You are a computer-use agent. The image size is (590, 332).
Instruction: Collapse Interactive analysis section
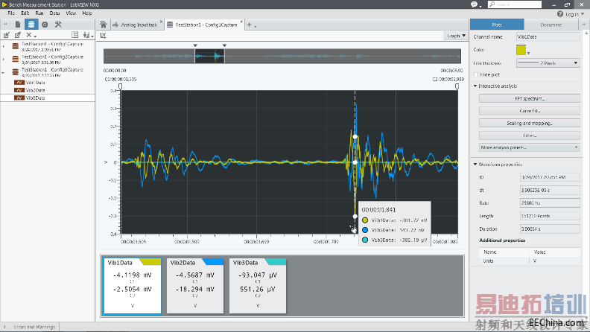[475, 86]
